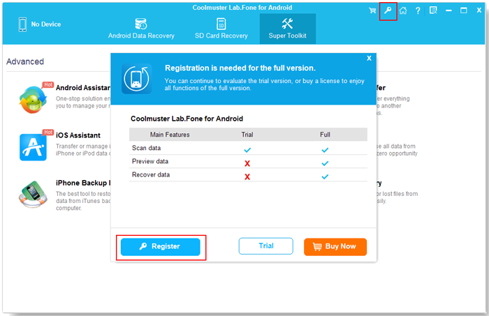
Task: Select the iOS Assistant title text
Action: (x=78, y=135)
